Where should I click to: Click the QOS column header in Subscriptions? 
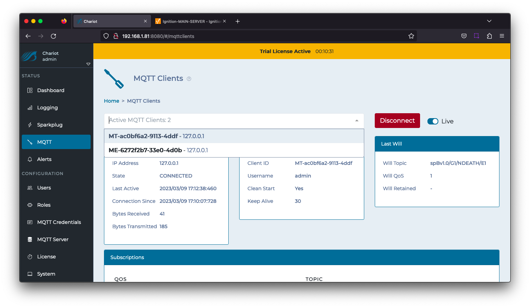[120, 279]
